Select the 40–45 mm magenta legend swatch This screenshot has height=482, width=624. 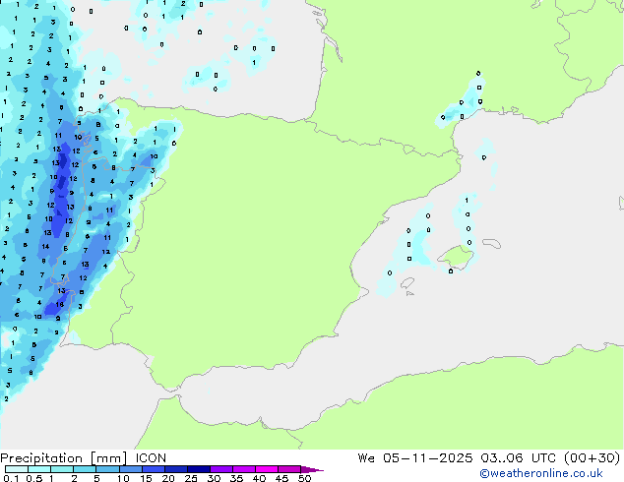pyautogui.click(x=267, y=469)
